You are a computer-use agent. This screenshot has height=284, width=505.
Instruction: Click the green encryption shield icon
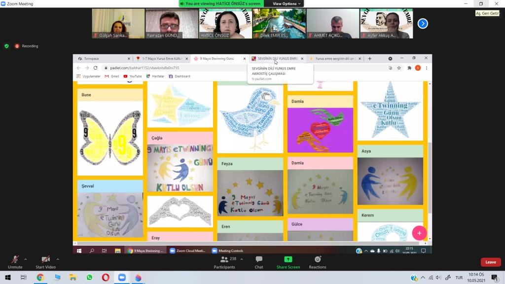tap(6, 46)
